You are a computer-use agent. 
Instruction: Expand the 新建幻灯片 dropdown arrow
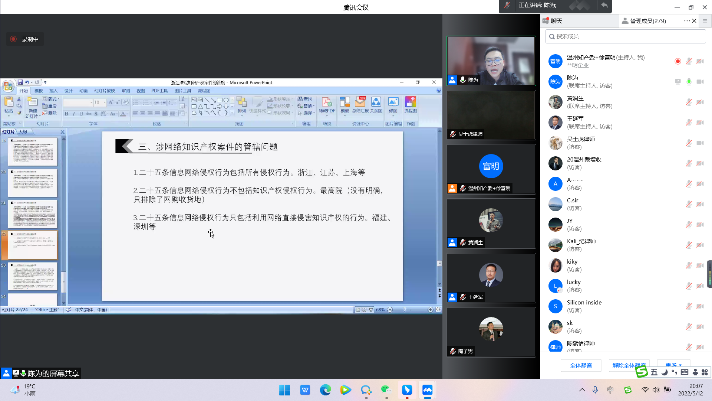point(39,117)
